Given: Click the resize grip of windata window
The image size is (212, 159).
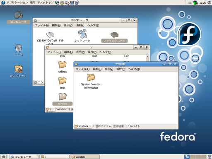Looking at the screenshot, I should (176, 127).
